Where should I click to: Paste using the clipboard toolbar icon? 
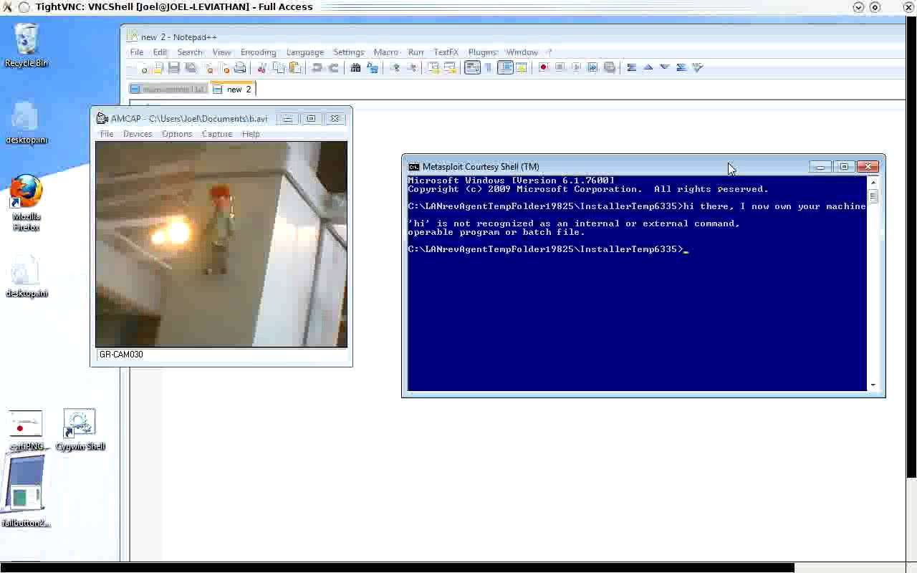click(294, 67)
